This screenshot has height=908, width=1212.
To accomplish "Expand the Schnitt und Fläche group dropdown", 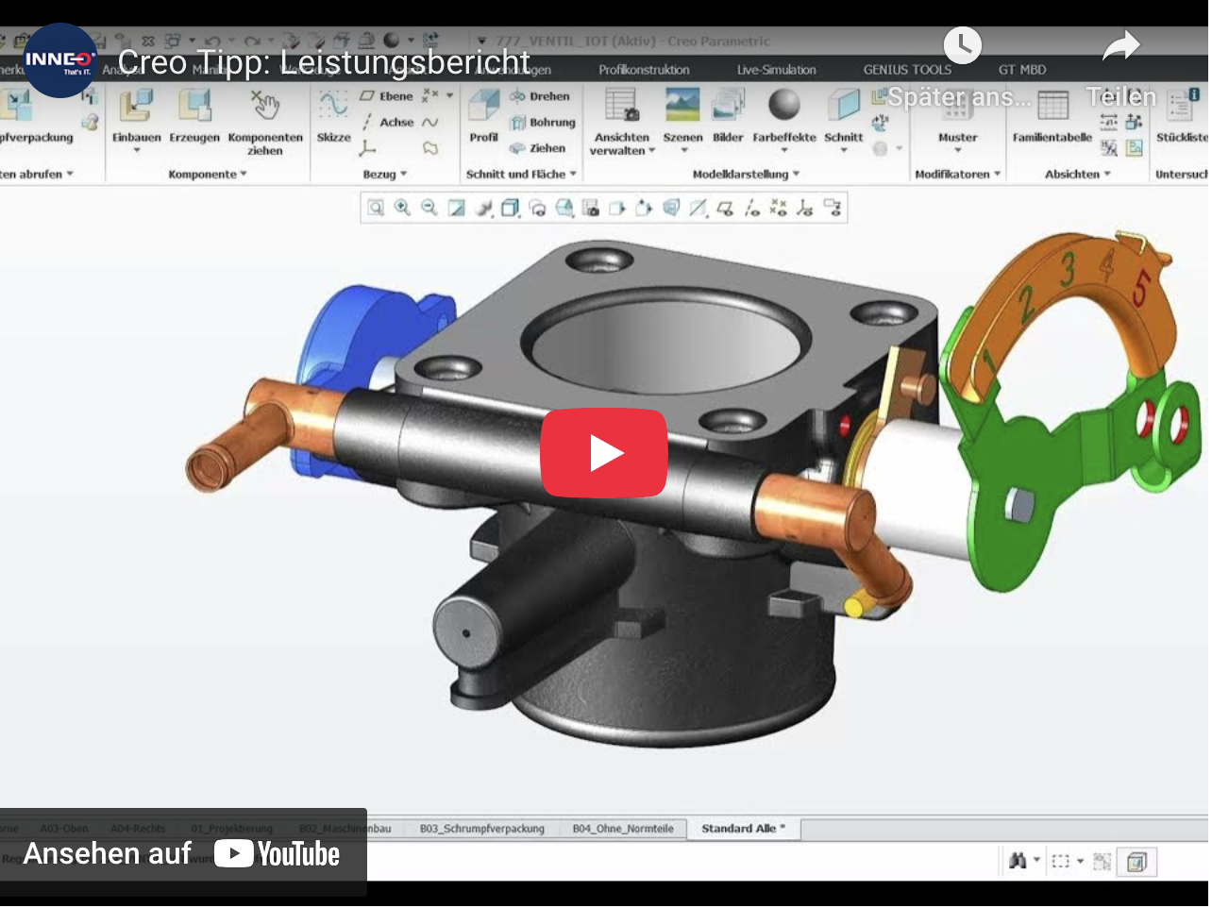I will tap(573, 175).
